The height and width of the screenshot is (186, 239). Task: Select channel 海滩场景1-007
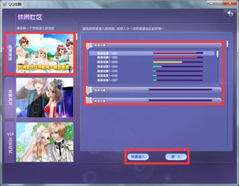point(152,80)
